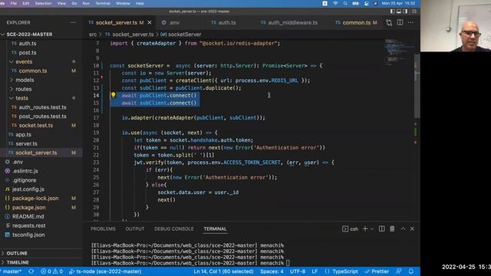Open tsconfig.json in the explorer

(28, 235)
